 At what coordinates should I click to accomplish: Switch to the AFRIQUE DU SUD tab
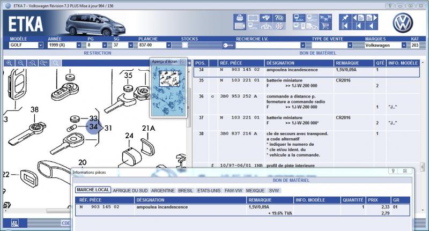coord(130,191)
